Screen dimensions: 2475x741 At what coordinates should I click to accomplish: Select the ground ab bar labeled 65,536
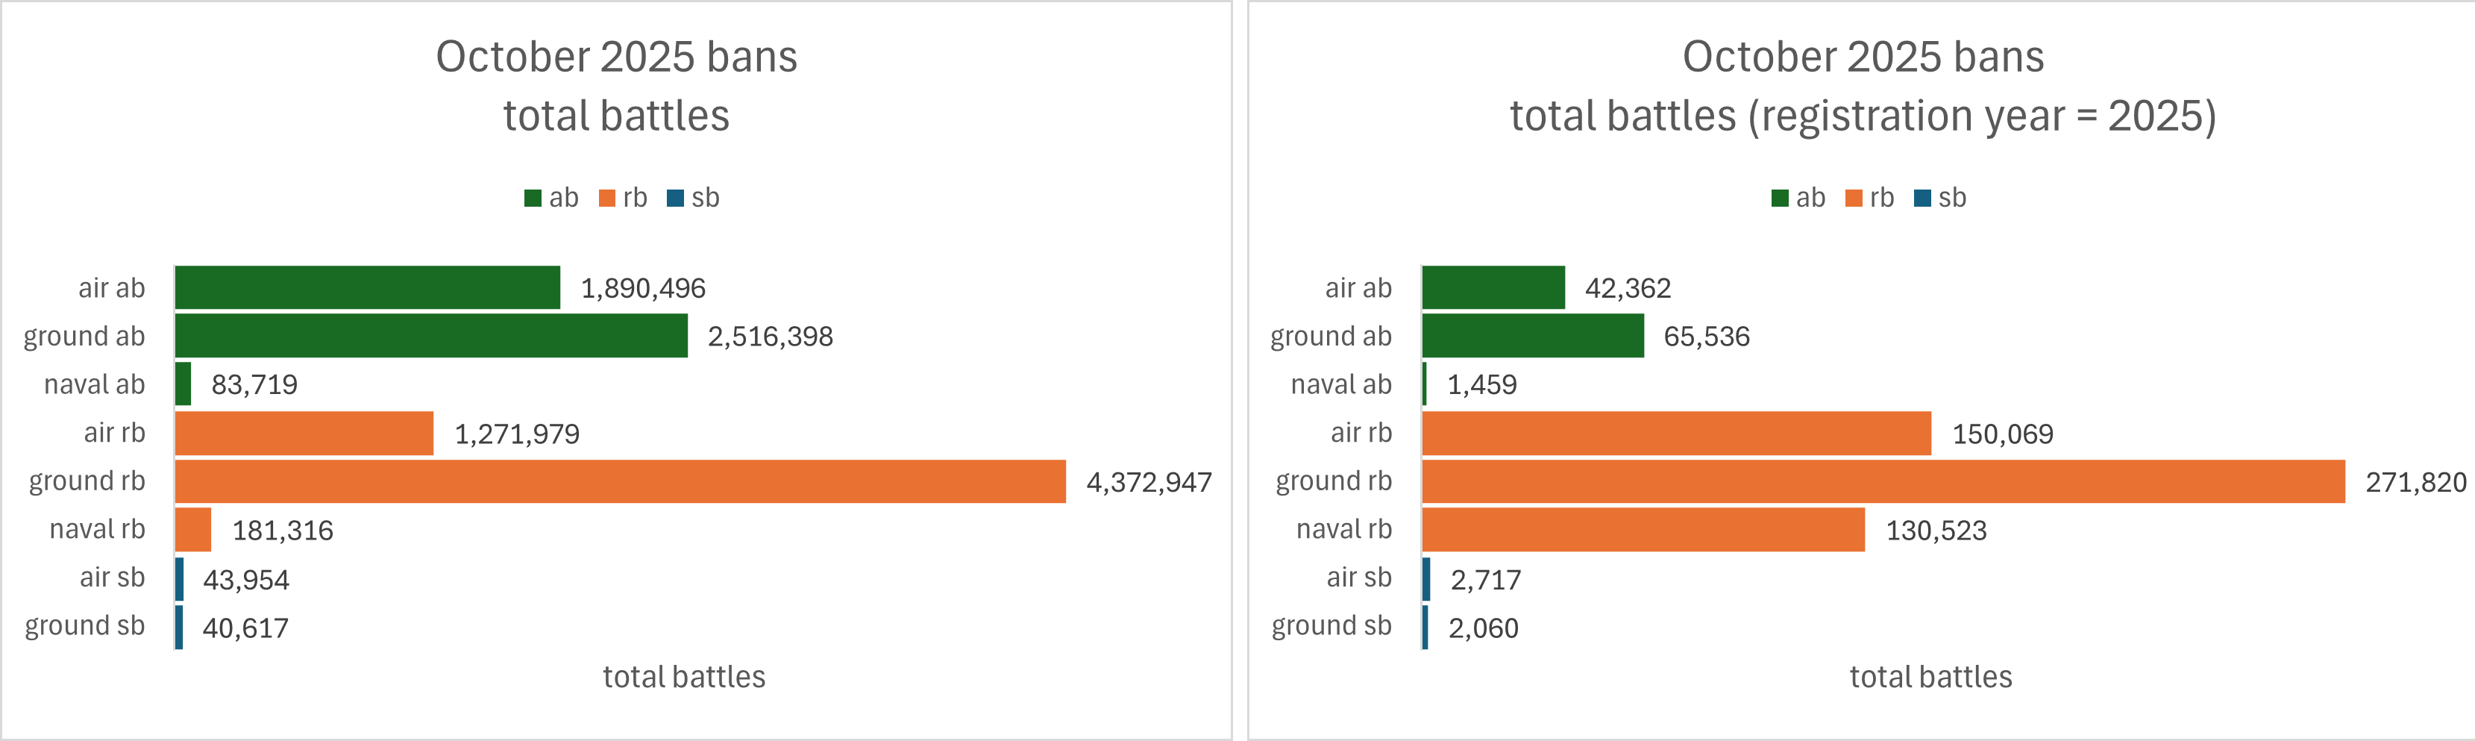click(x=1532, y=337)
